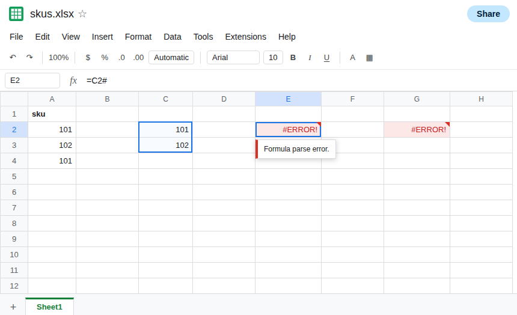Screen dimensions: 517x315
Task: Click the select-all corner box
Action: (14, 99)
